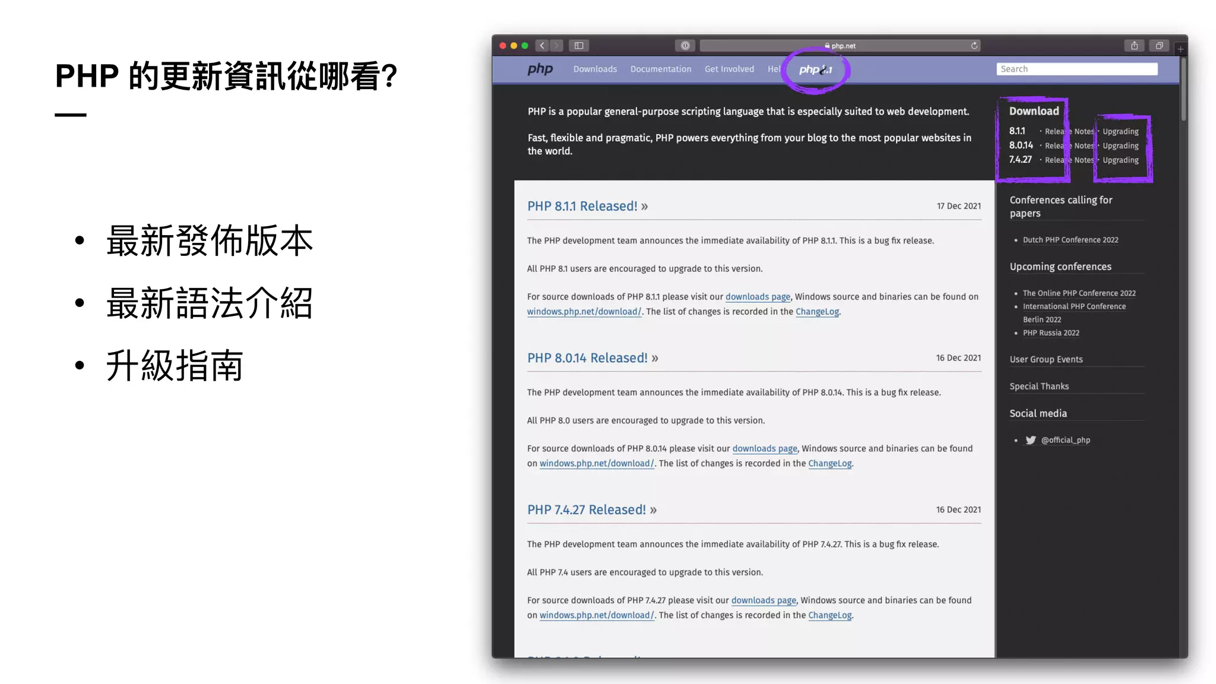The width and height of the screenshot is (1216, 684).
Task: Open Dutch PHP Conference 2022 link
Action: (x=1071, y=240)
